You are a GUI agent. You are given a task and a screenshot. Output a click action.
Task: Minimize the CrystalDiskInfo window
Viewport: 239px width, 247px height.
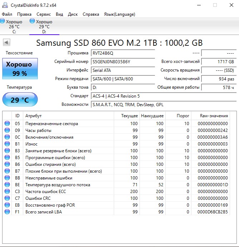coord(199,5)
